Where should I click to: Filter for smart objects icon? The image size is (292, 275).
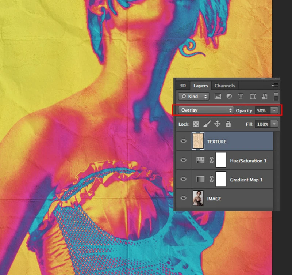point(264,96)
